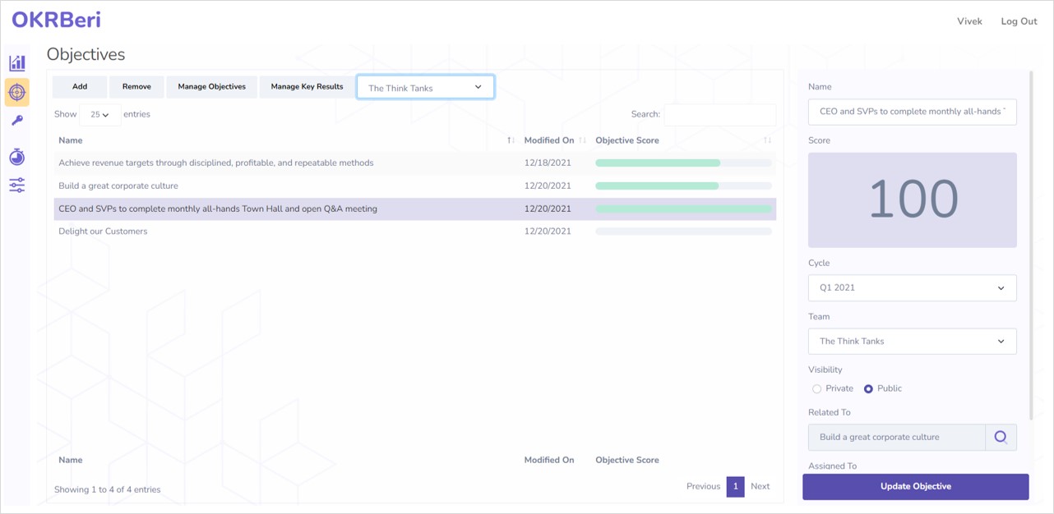Click 'Showing 1 to 4 of 4 entries' text
The width and height of the screenshot is (1054, 514).
coord(108,489)
